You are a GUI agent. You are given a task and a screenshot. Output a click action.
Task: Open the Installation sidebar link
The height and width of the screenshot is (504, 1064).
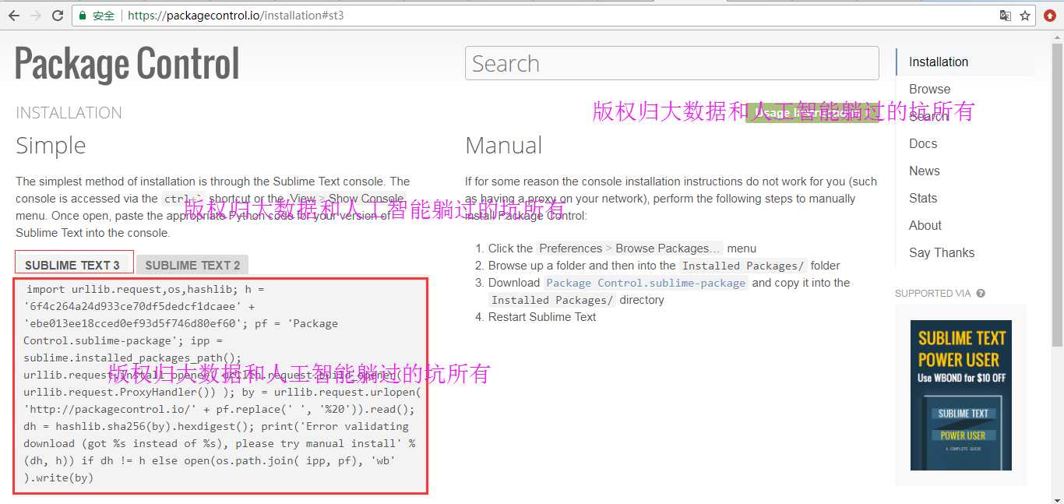coord(939,62)
